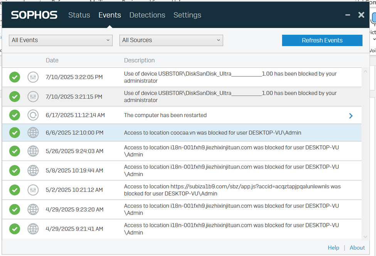This screenshot has width=376, height=256.
Task: Open the Help link
Action: [x=333, y=248]
